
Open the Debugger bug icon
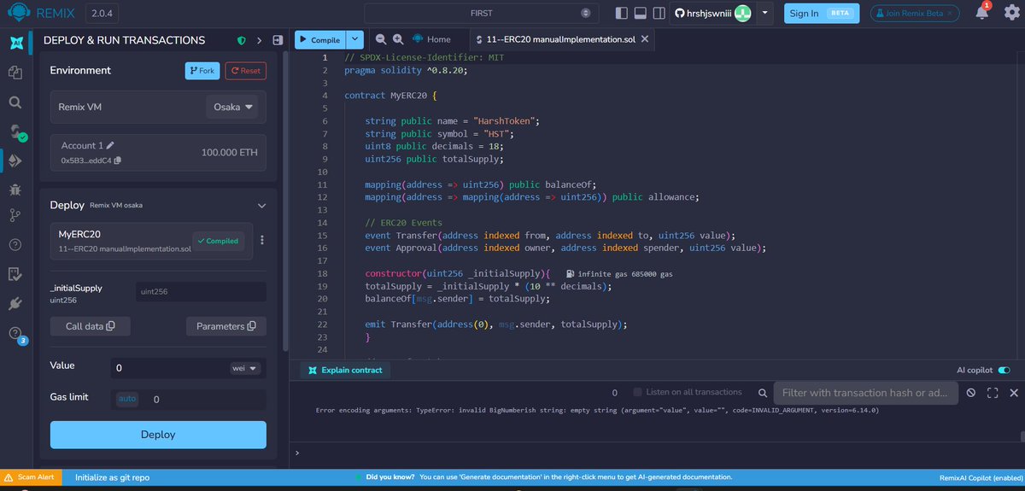click(x=15, y=188)
